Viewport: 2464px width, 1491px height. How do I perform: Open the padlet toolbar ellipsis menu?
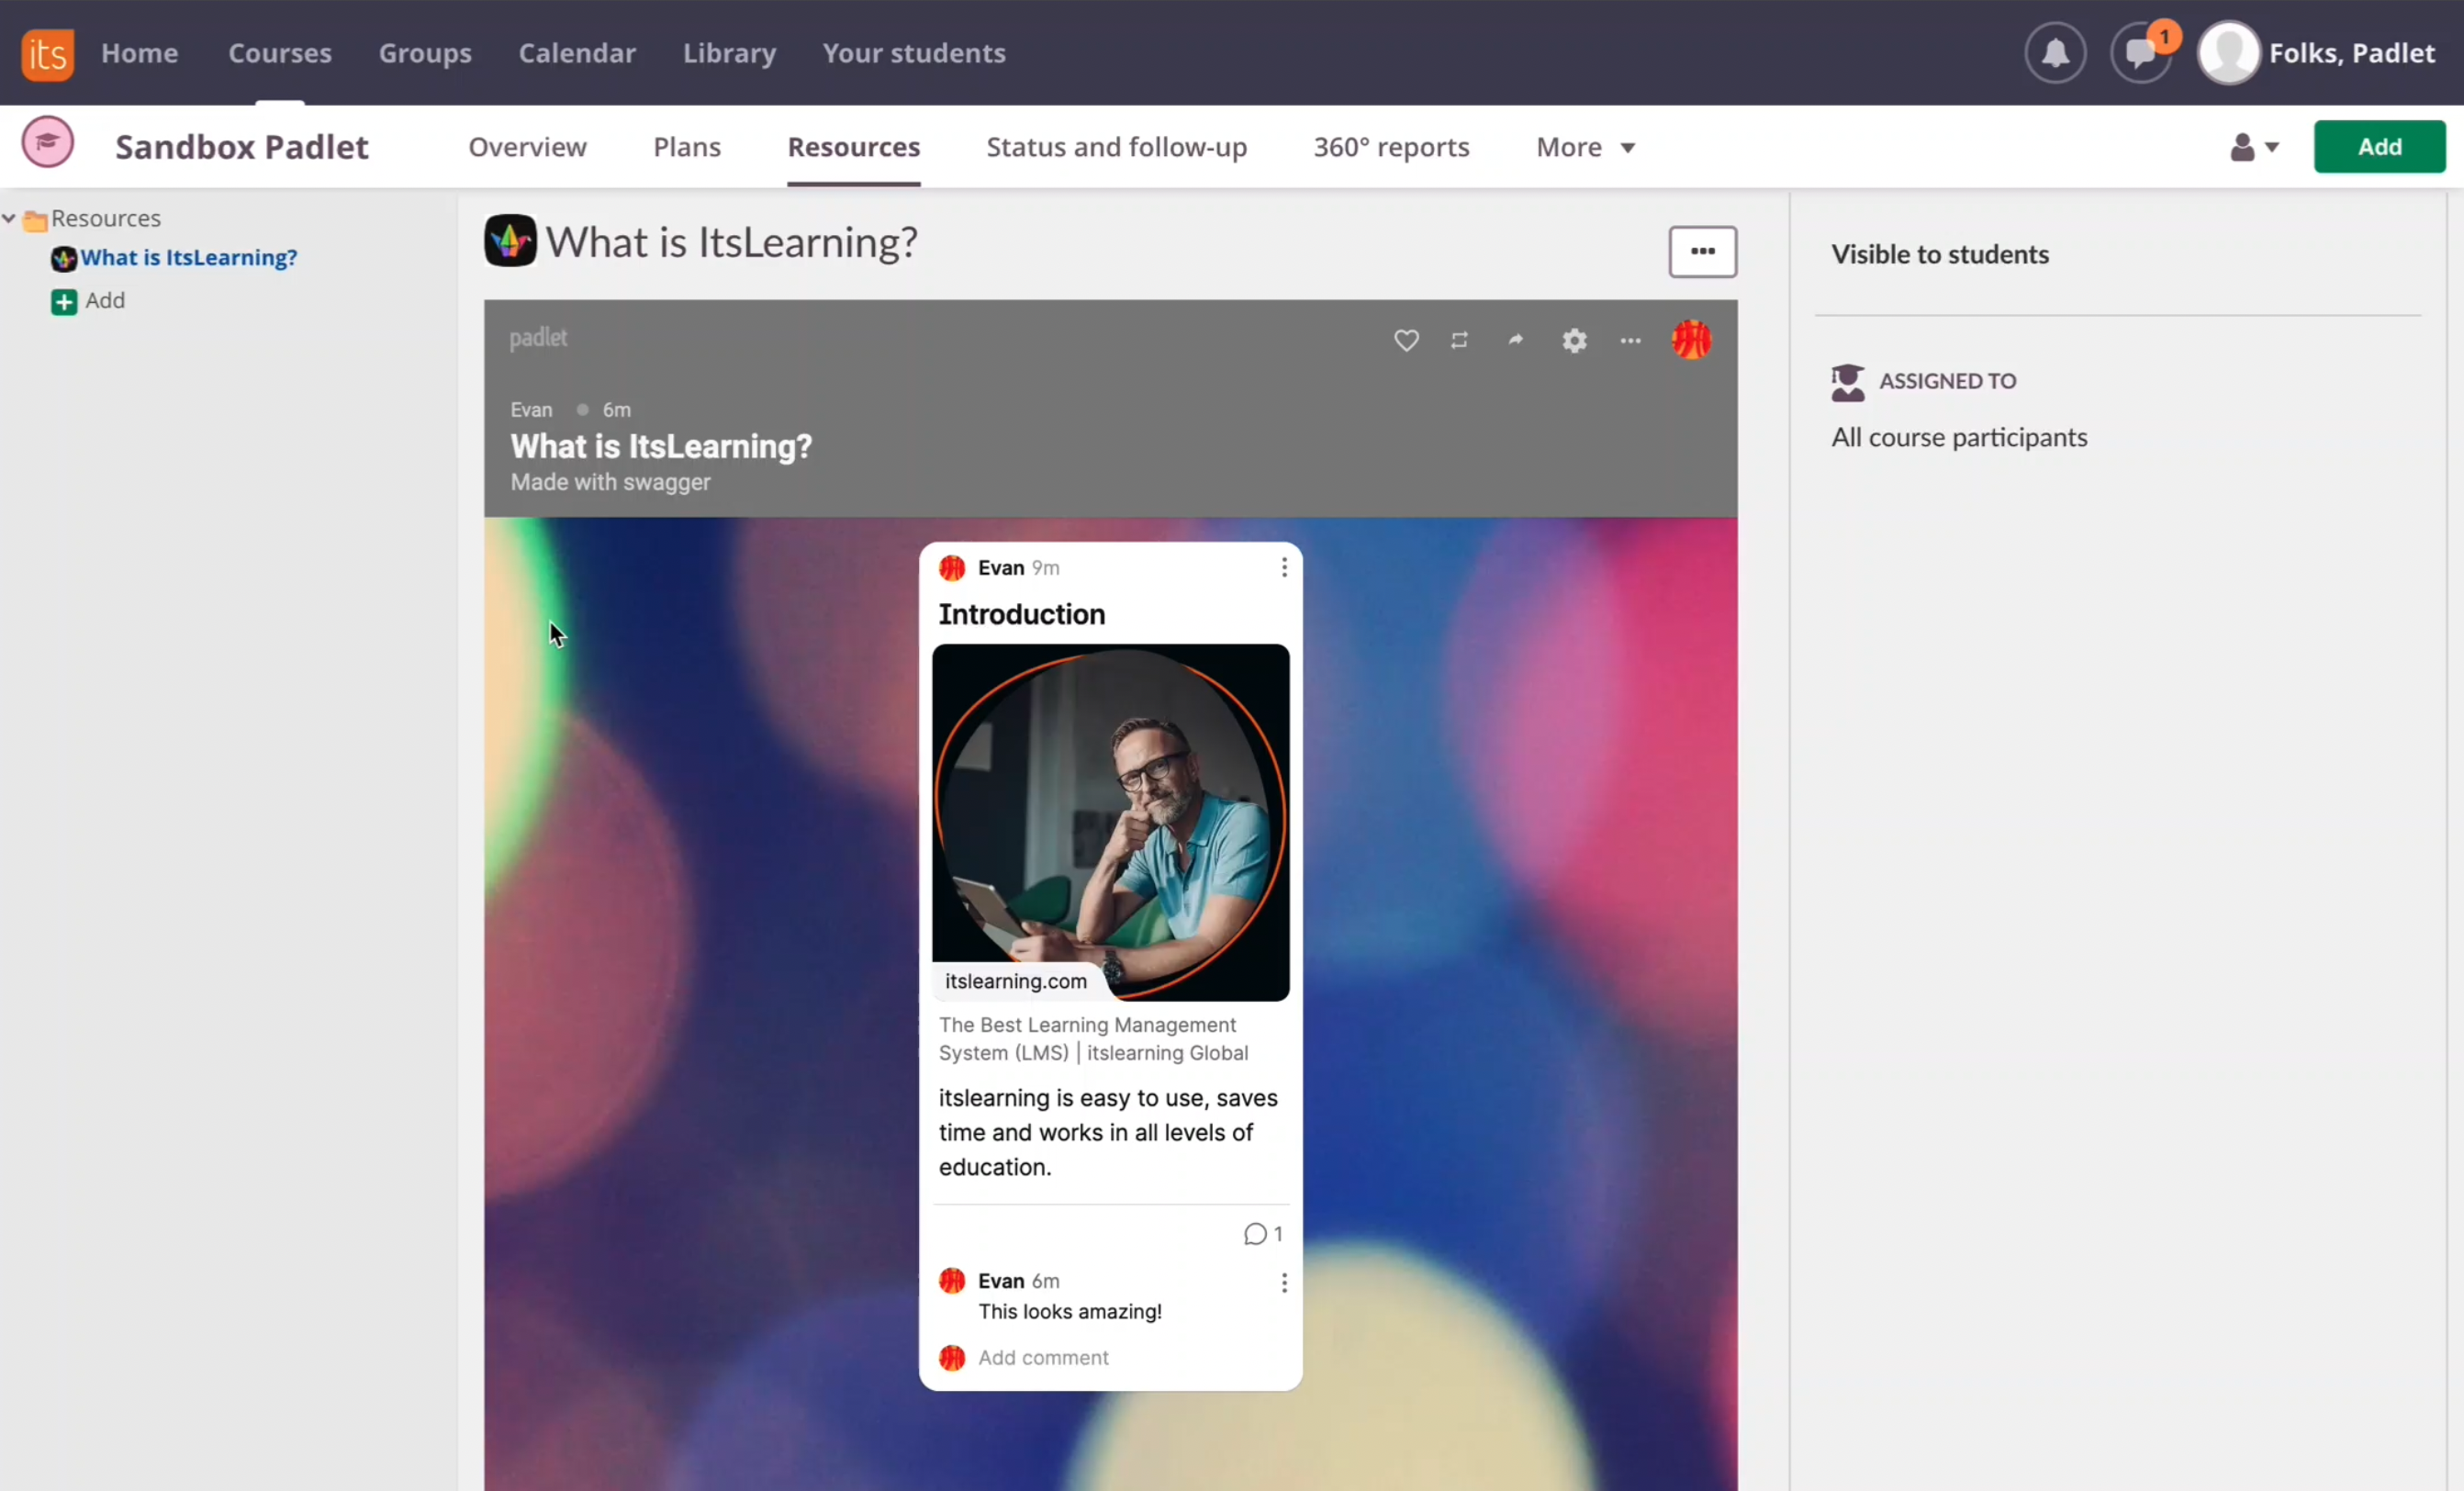pyautogui.click(x=1630, y=341)
